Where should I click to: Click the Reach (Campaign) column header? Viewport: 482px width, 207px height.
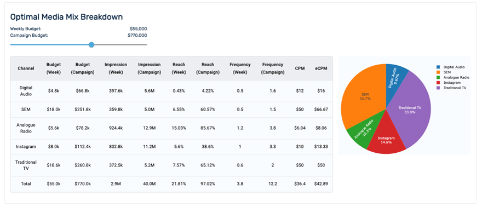[x=208, y=68]
